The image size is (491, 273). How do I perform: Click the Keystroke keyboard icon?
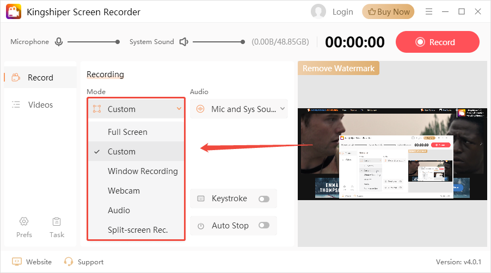(x=201, y=198)
